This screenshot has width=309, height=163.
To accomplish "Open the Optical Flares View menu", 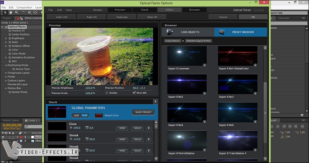I will [69, 10].
